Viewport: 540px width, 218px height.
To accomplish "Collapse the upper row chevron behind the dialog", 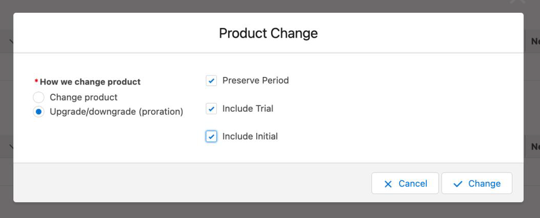I will [11, 42].
